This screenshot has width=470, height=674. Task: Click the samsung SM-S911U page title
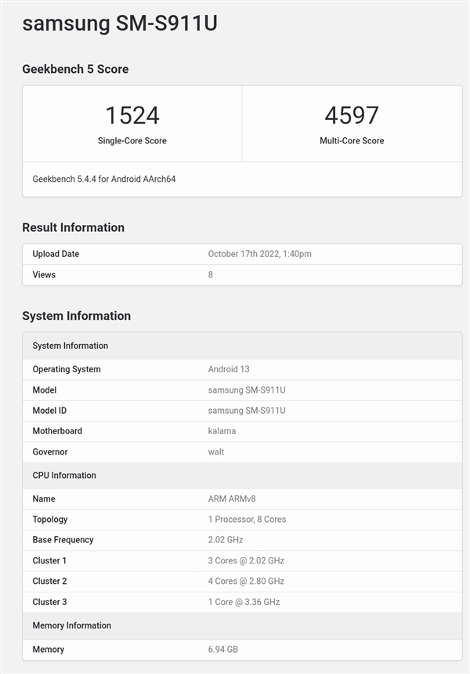(x=120, y=24)
